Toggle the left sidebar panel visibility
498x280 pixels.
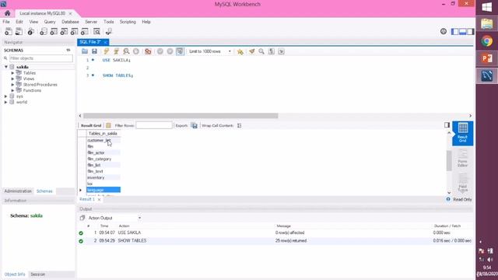455,31
